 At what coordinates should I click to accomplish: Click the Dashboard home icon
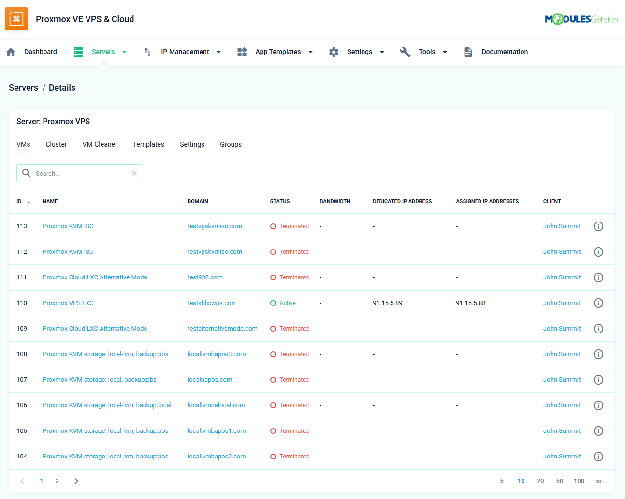(x=11, y=52)
